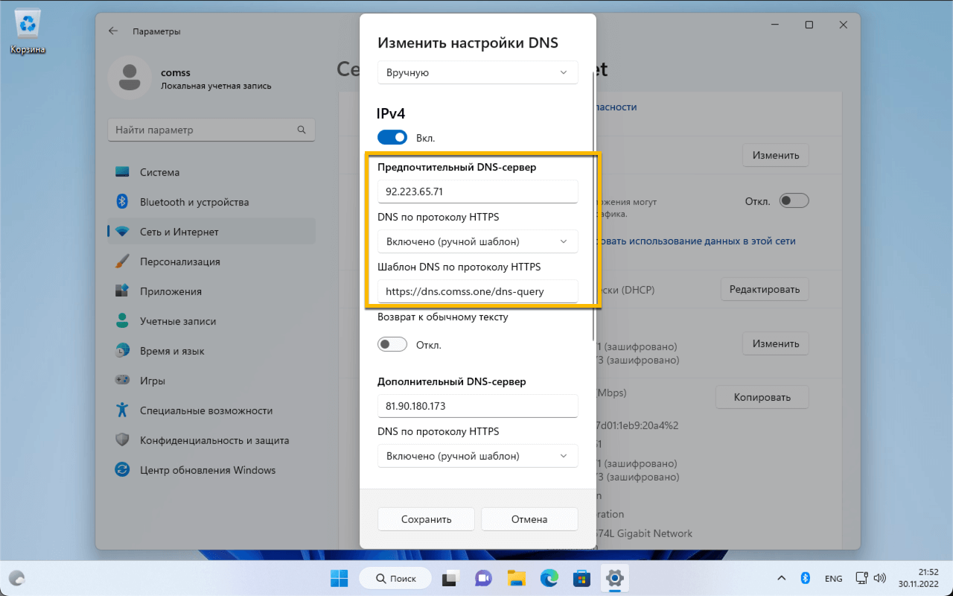Open the network status tray icon
The width and height of the screenshot is (953, 596).
(x=861, y=578)
